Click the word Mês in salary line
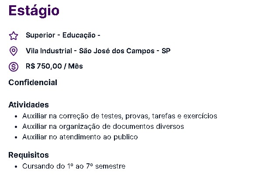This screenshot has width=273, height=176. (x=76, y=66)
